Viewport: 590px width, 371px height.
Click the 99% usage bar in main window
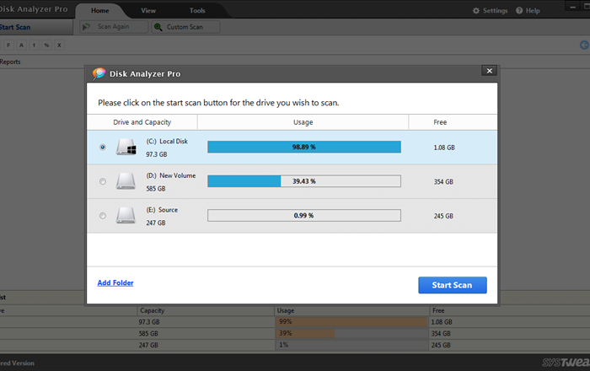click(x=351, y=322)
